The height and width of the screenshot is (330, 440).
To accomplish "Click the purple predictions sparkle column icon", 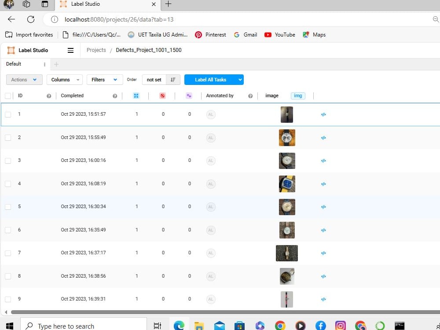I will coord(189,95).
